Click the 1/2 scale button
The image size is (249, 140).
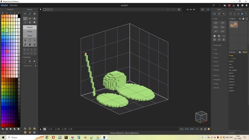coord(223,31)
